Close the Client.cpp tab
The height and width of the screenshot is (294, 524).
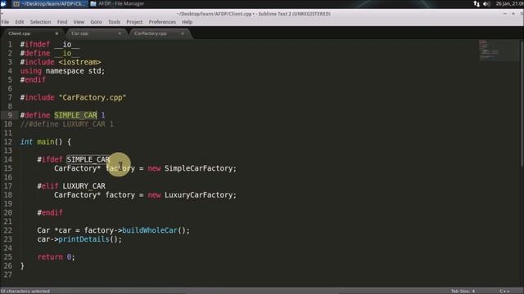pyautogui.click(x=56, y=33)
